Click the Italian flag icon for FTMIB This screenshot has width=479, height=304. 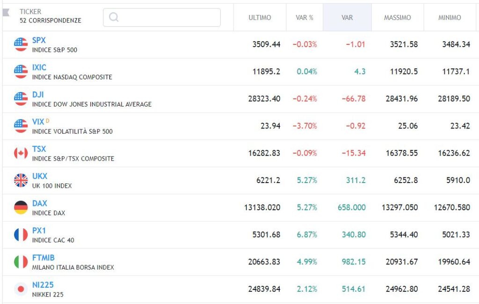[21, 262]
